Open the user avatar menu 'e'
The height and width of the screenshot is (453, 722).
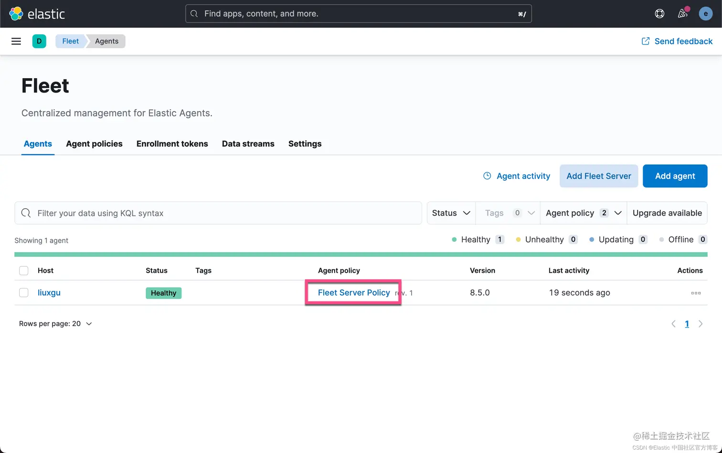click(705, 14)
